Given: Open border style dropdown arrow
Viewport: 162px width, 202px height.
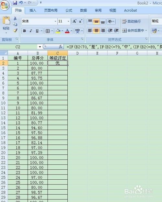Looking at the screenshot, I should click(52, 31).
